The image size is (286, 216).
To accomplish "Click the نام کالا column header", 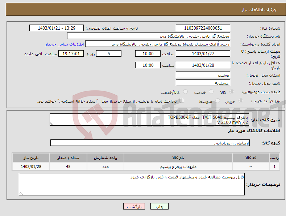I will pos(178,158).
